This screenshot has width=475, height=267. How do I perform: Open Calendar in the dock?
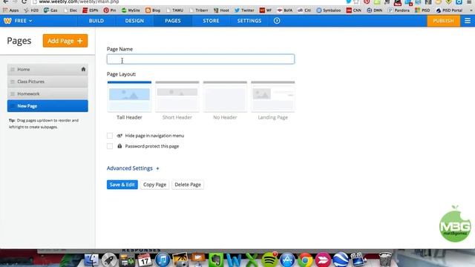tap(145, 260)
